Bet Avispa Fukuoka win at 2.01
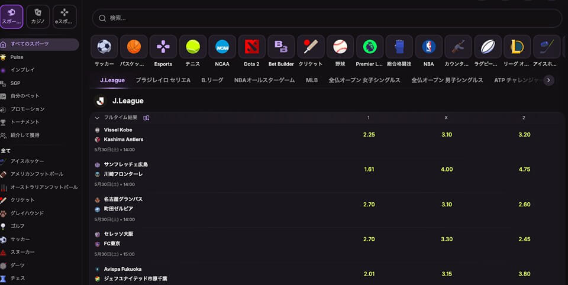This screenshot has width=568, height=285. click(x=369, y=274)
